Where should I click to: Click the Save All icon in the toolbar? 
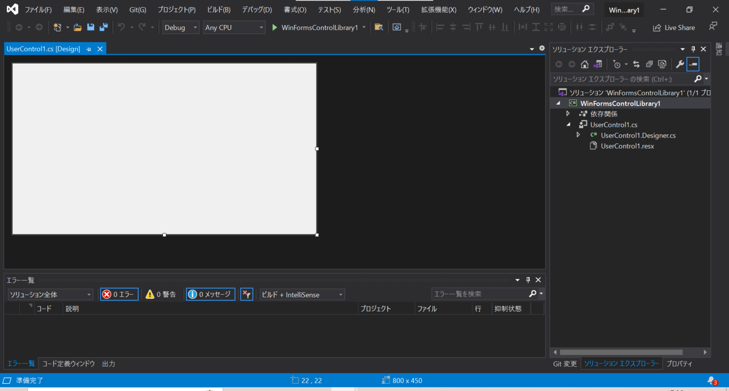[x=104, y=27]
